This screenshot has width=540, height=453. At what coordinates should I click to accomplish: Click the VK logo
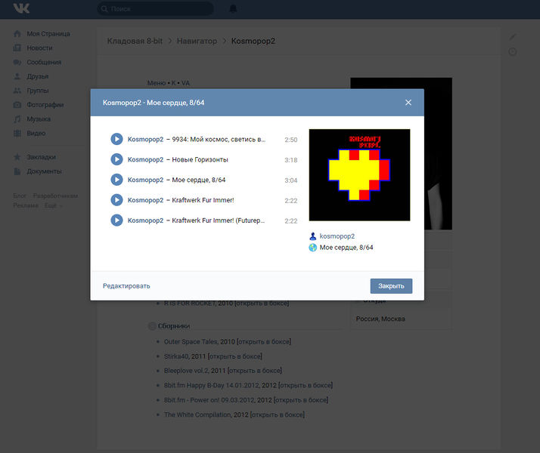21,8
